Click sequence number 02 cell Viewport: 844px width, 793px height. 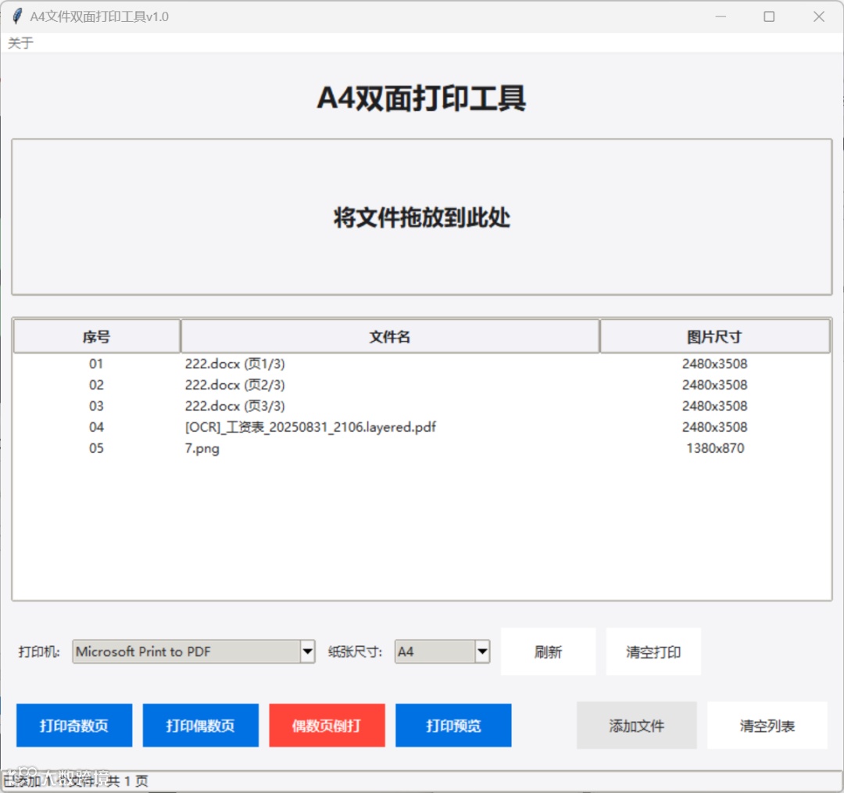tap(96, 386)
